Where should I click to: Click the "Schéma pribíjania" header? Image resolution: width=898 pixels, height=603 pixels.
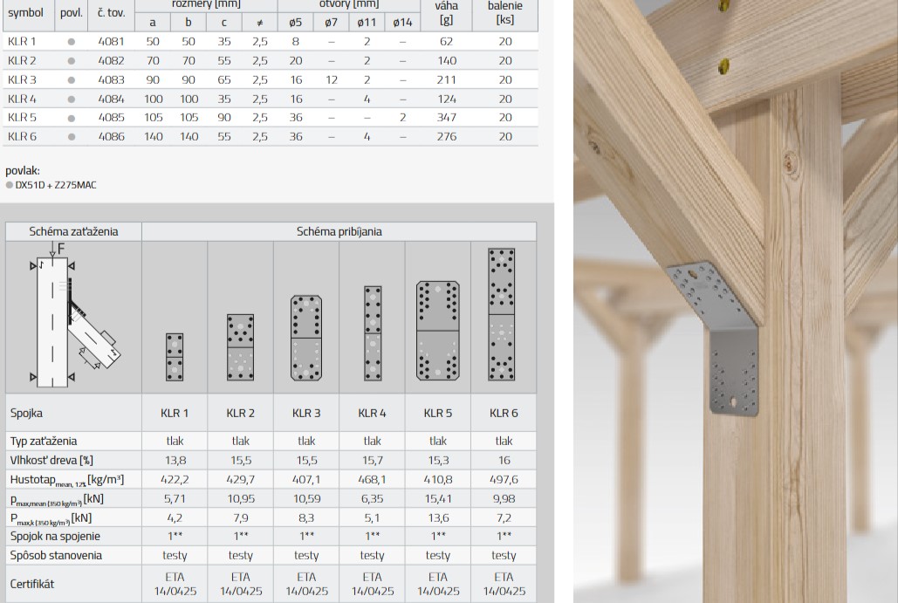pos(339,231)
